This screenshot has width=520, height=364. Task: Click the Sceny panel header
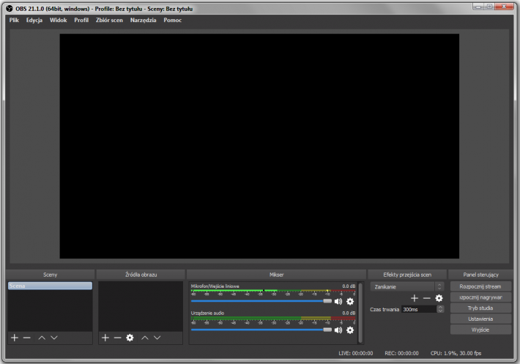pos(50,275)
